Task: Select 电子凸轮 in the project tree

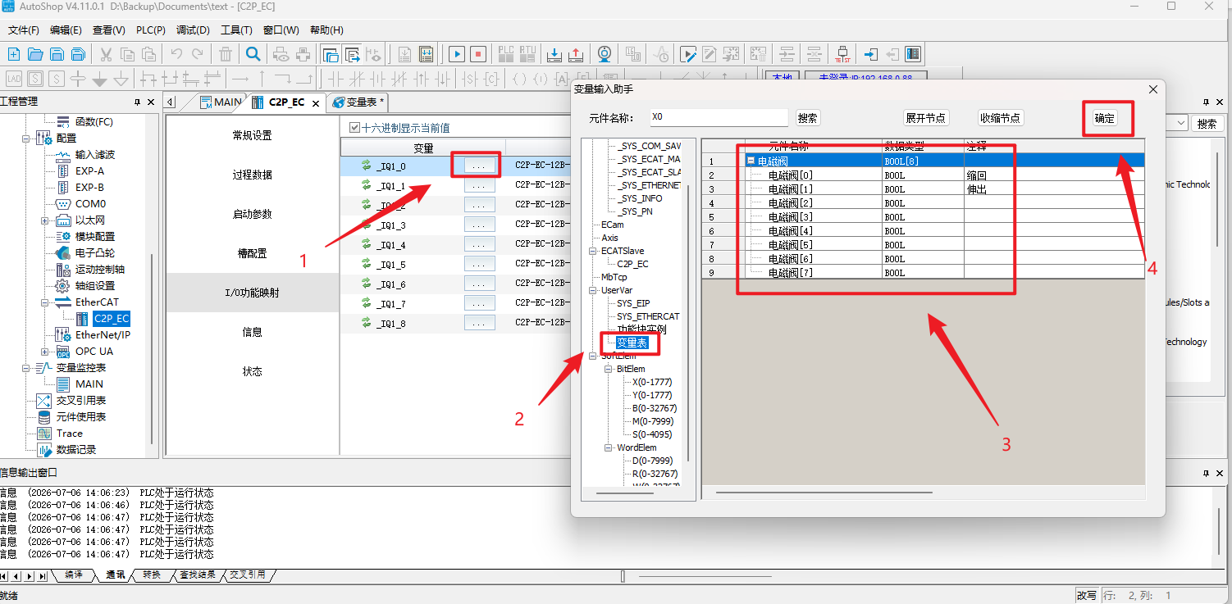Action: pos(95,253)
